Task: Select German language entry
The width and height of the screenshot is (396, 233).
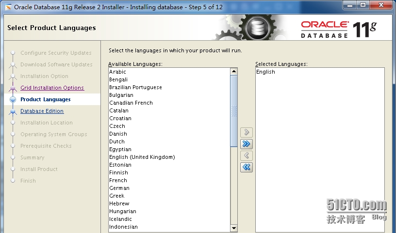Action: (169, 188)
